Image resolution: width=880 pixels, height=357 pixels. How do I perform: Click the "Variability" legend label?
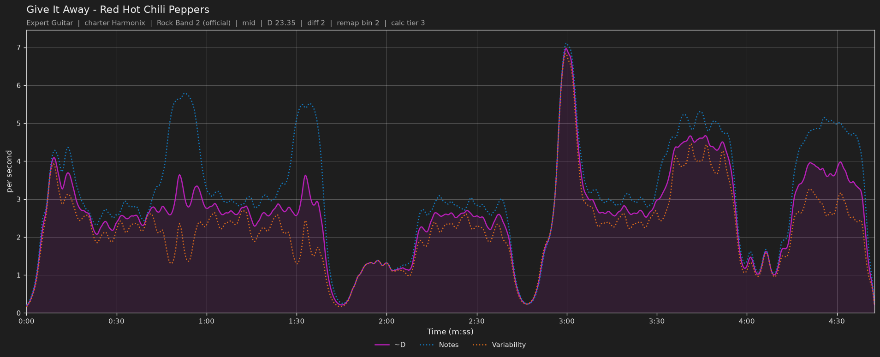509,345
